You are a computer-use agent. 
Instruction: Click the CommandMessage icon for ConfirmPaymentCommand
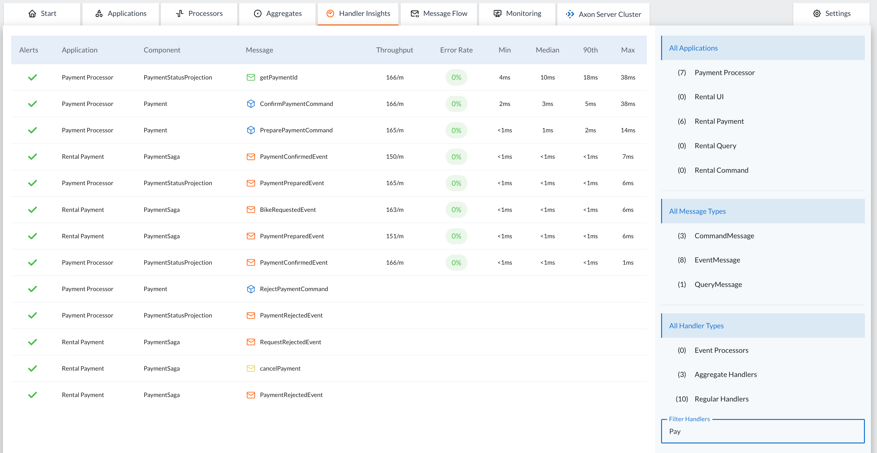point(251,103)
